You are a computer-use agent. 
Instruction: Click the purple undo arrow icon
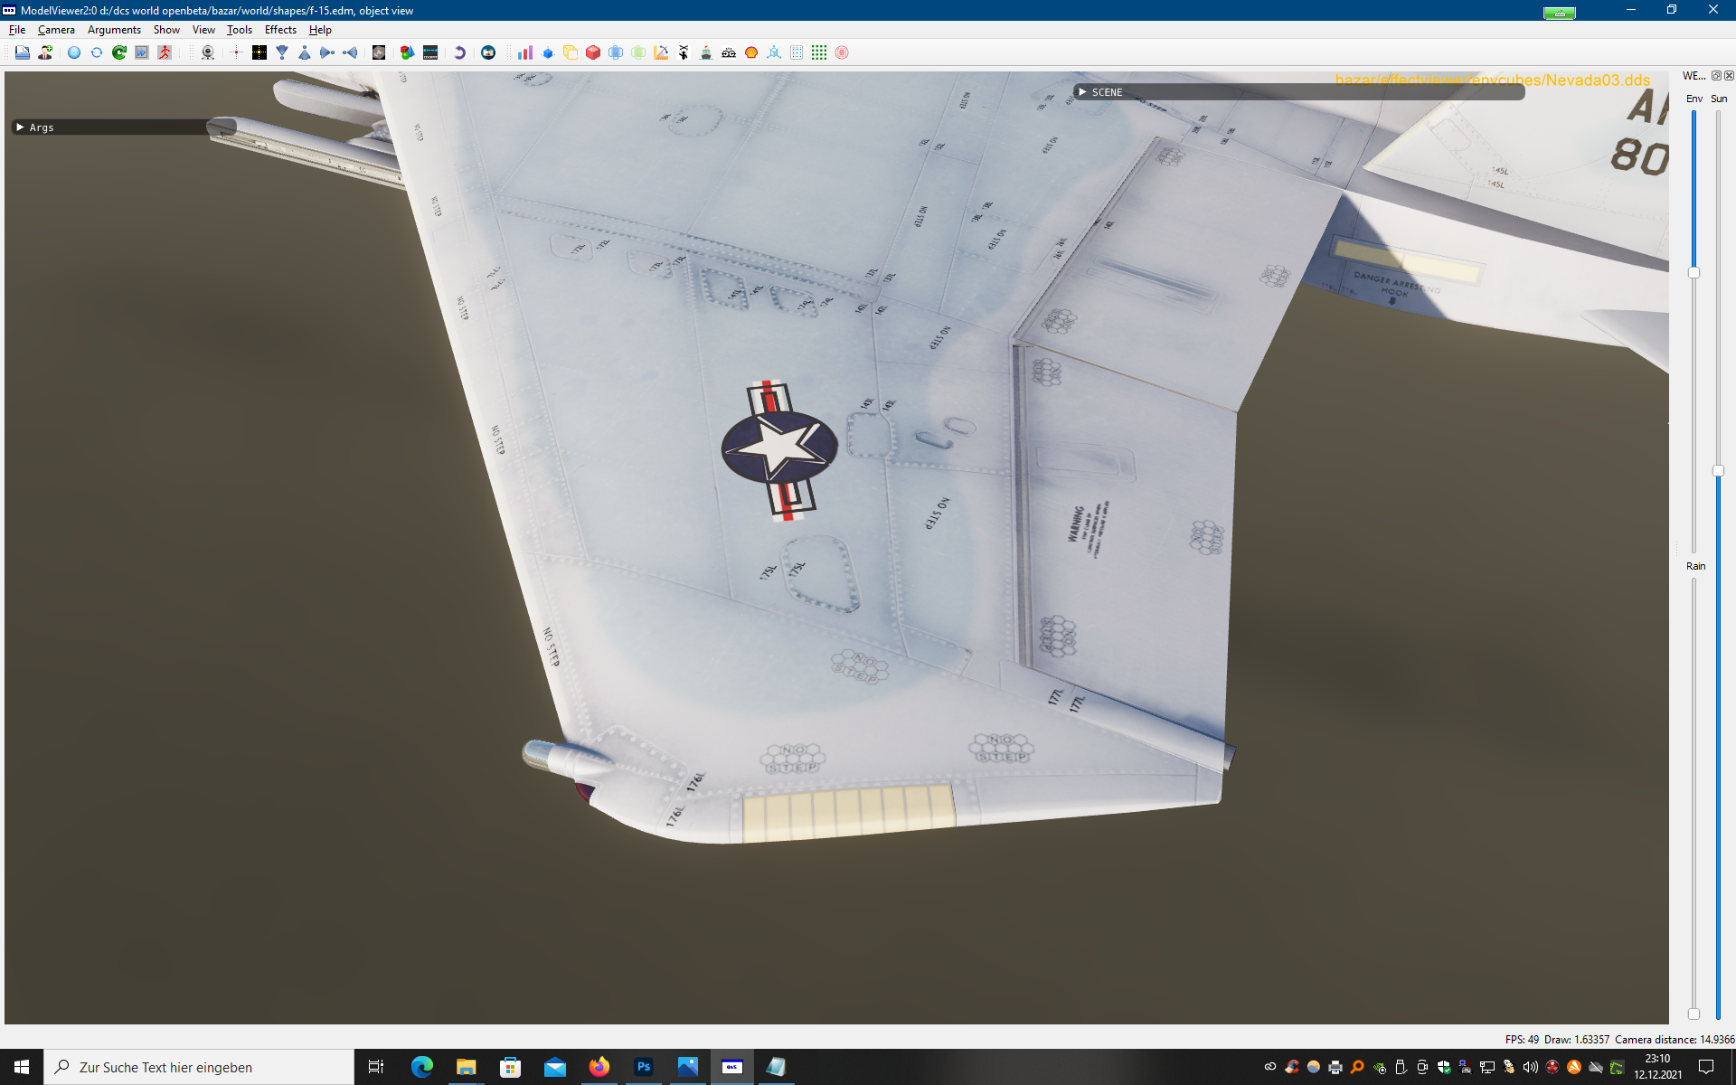(459, 52)
